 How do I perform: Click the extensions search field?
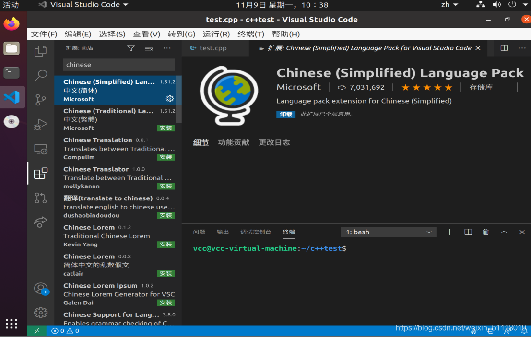(x=119, y=65)
